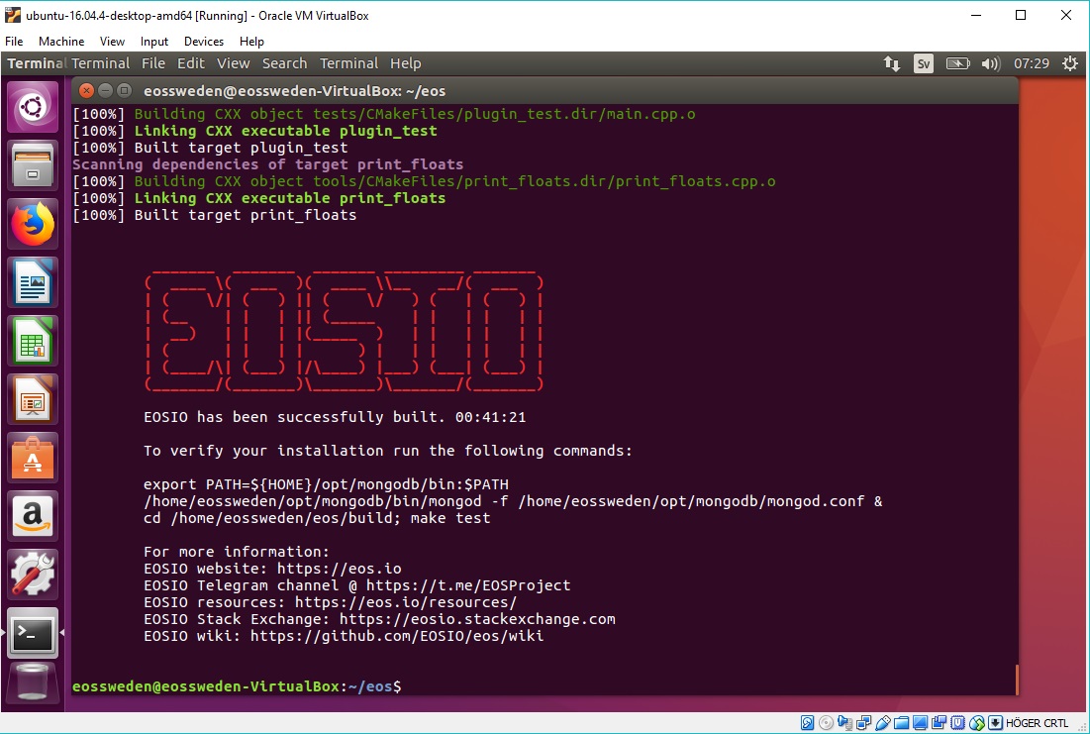This screenshot has width=1090, height=734.
Task: Open the network indicator in top panel
Action: pos(892,64)
